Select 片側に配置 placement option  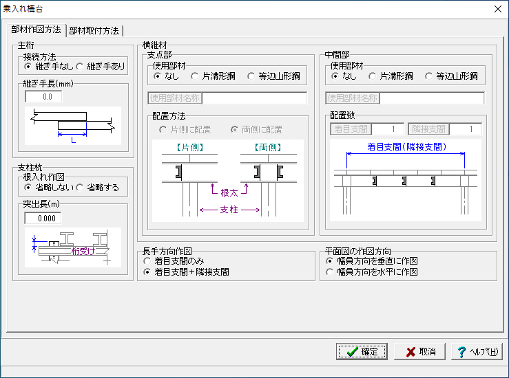pyautogui.click(x=185, y=130)
